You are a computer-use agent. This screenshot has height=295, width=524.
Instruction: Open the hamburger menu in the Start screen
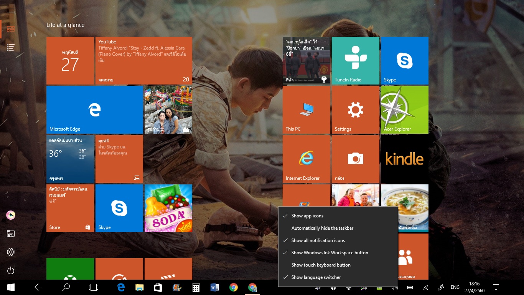tap(11, 11)
